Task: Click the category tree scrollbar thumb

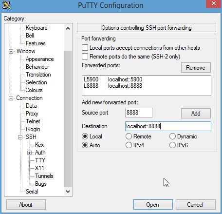Action: (68, 119)
